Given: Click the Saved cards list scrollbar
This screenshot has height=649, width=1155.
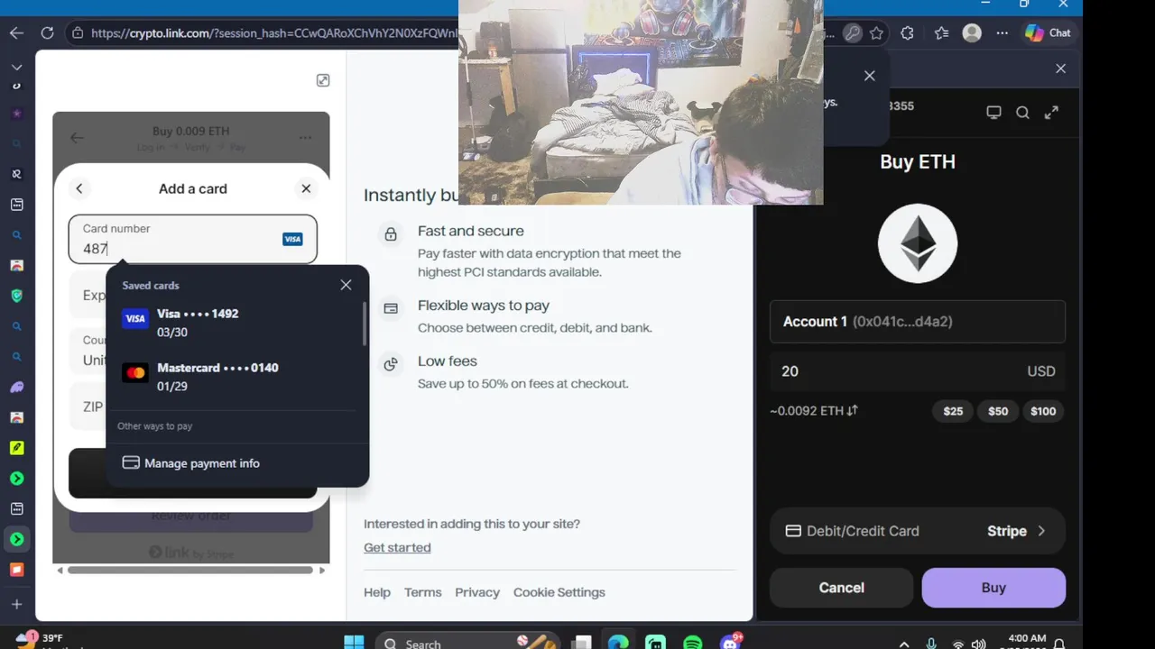Looking at the screenshot, I should click(x=365, y=324).
